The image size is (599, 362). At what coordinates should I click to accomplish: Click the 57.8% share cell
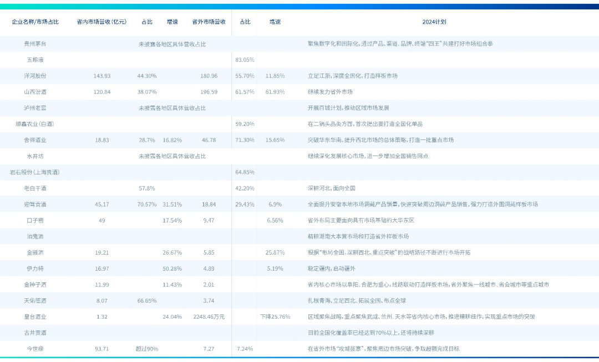[x=147, y=188]
